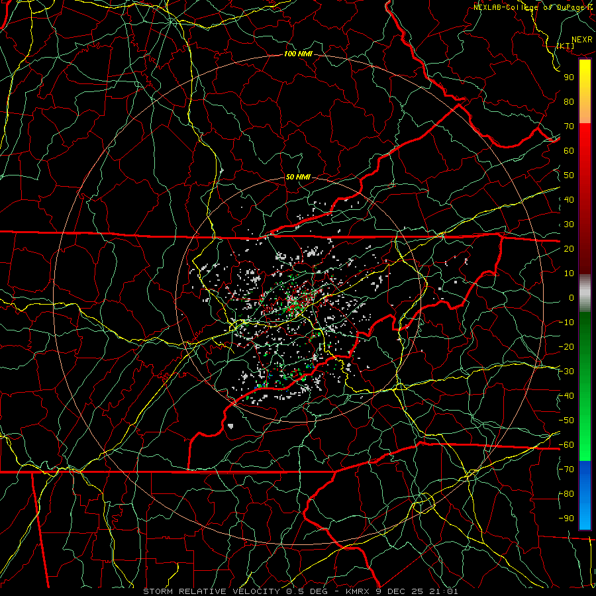Select the -50 value on velocity scale
The width and height of the screenshot is (596, 596).
(x=566, y=421)
